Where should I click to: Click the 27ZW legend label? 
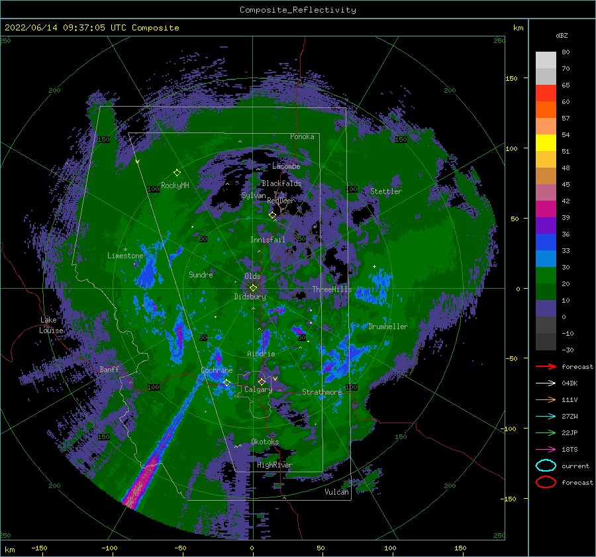[570, 417]
